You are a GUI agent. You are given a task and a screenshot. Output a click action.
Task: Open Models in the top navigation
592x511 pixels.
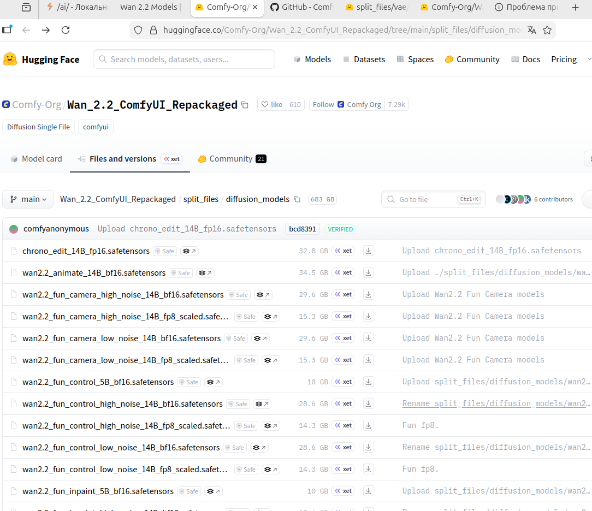312,60
